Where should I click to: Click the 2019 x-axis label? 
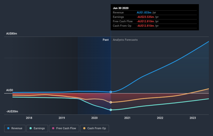click(x=62, y=118)
